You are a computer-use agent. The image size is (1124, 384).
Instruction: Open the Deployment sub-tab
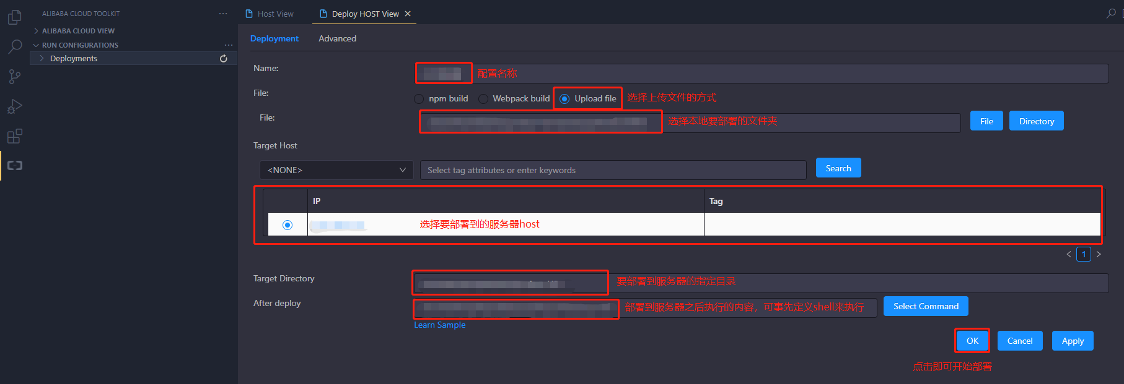274,38
